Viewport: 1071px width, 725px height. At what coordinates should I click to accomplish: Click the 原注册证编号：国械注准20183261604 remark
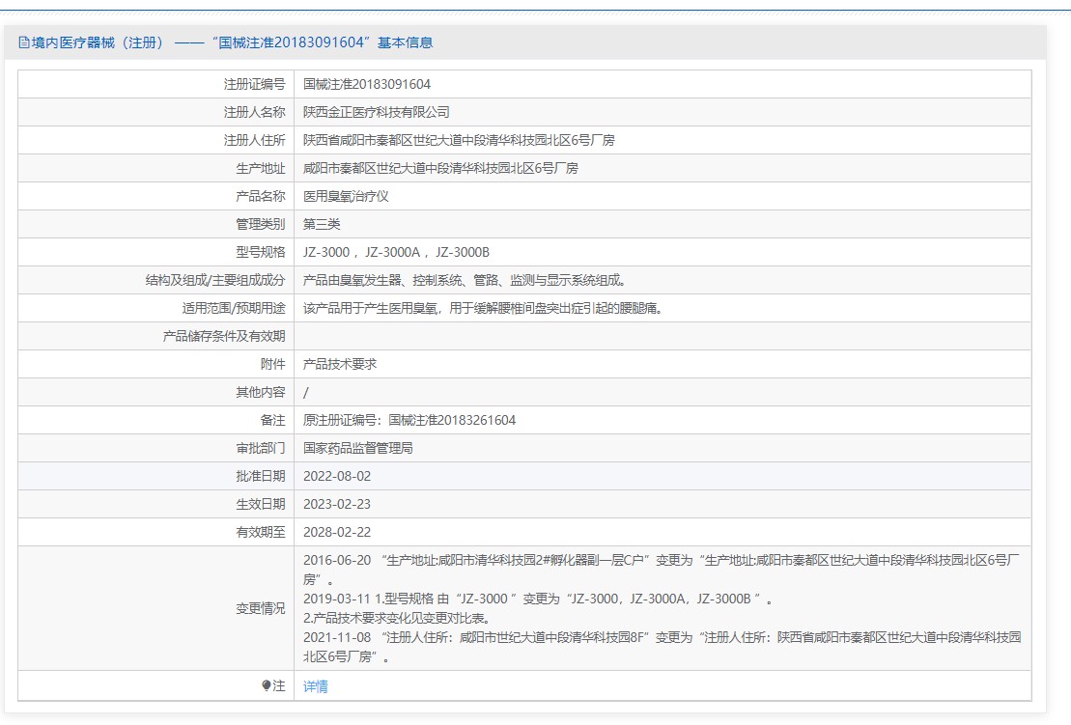click(409, 420)
